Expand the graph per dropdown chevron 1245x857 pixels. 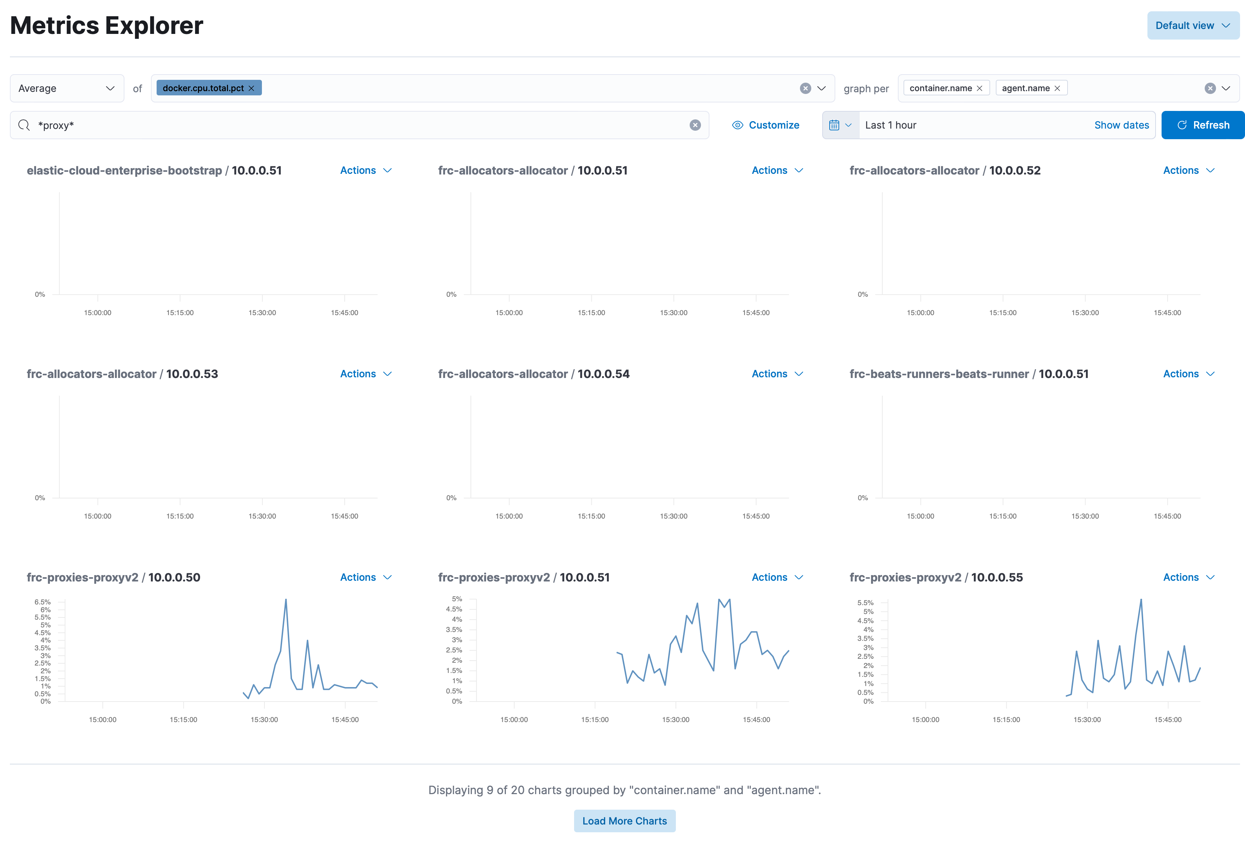pos(1226,88)
